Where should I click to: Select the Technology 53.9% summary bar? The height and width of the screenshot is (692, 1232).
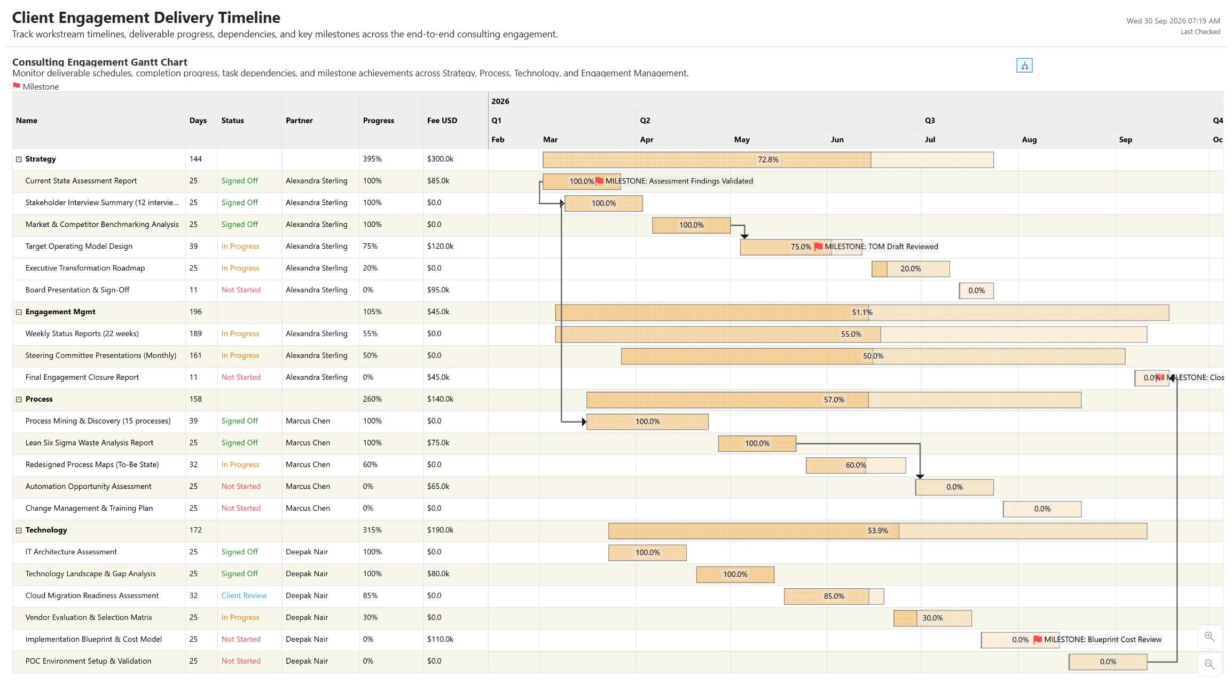coord(877,530)
